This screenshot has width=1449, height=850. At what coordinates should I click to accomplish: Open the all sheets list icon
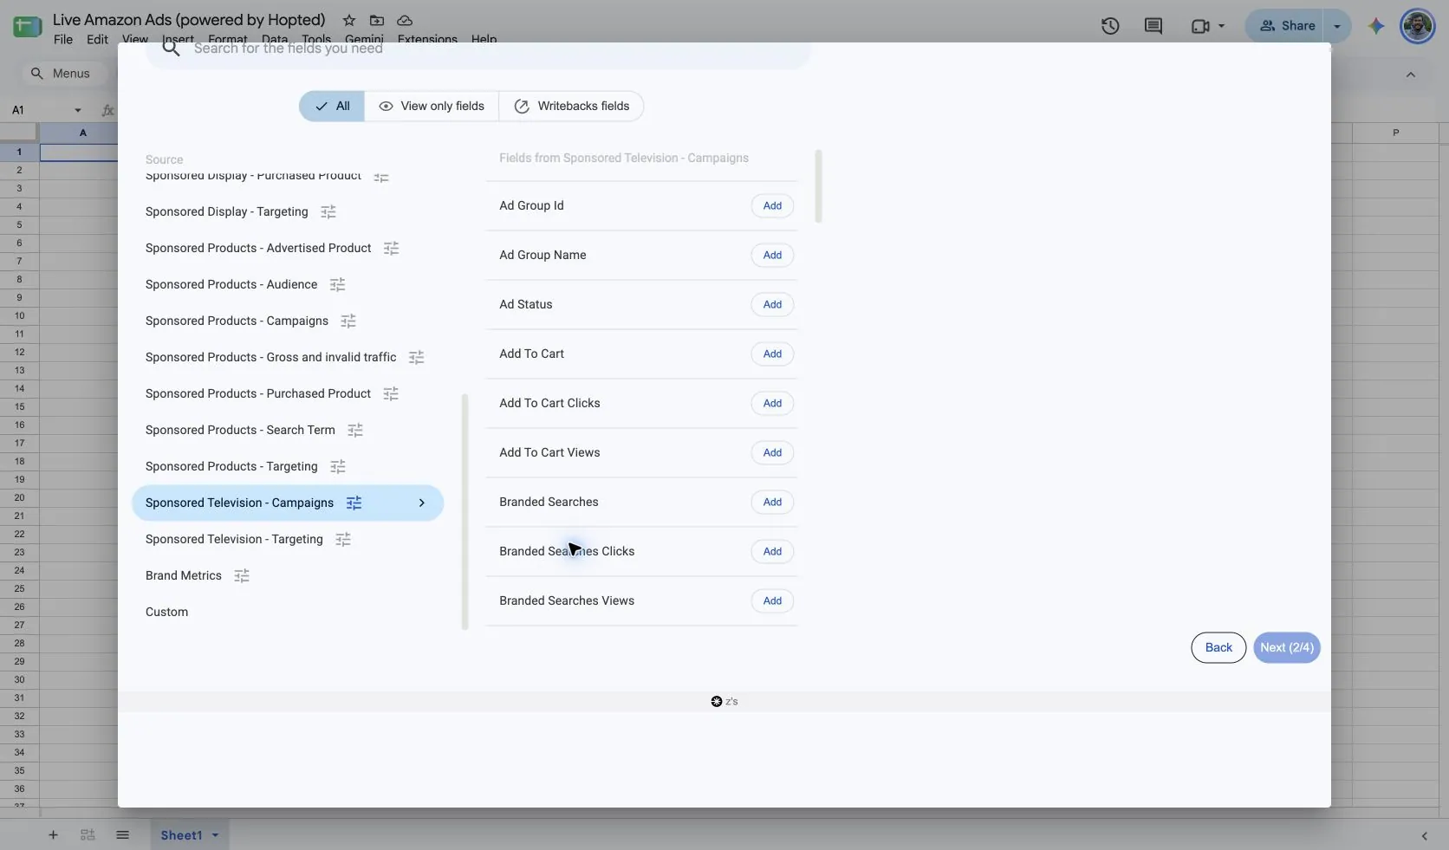[x=122, y=835]
